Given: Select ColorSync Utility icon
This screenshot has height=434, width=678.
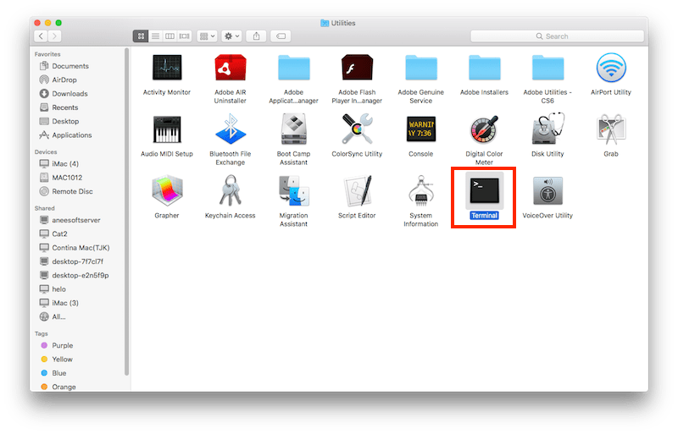Looking at the screenshot, I should pyautogui.click(x=357, y=129).
